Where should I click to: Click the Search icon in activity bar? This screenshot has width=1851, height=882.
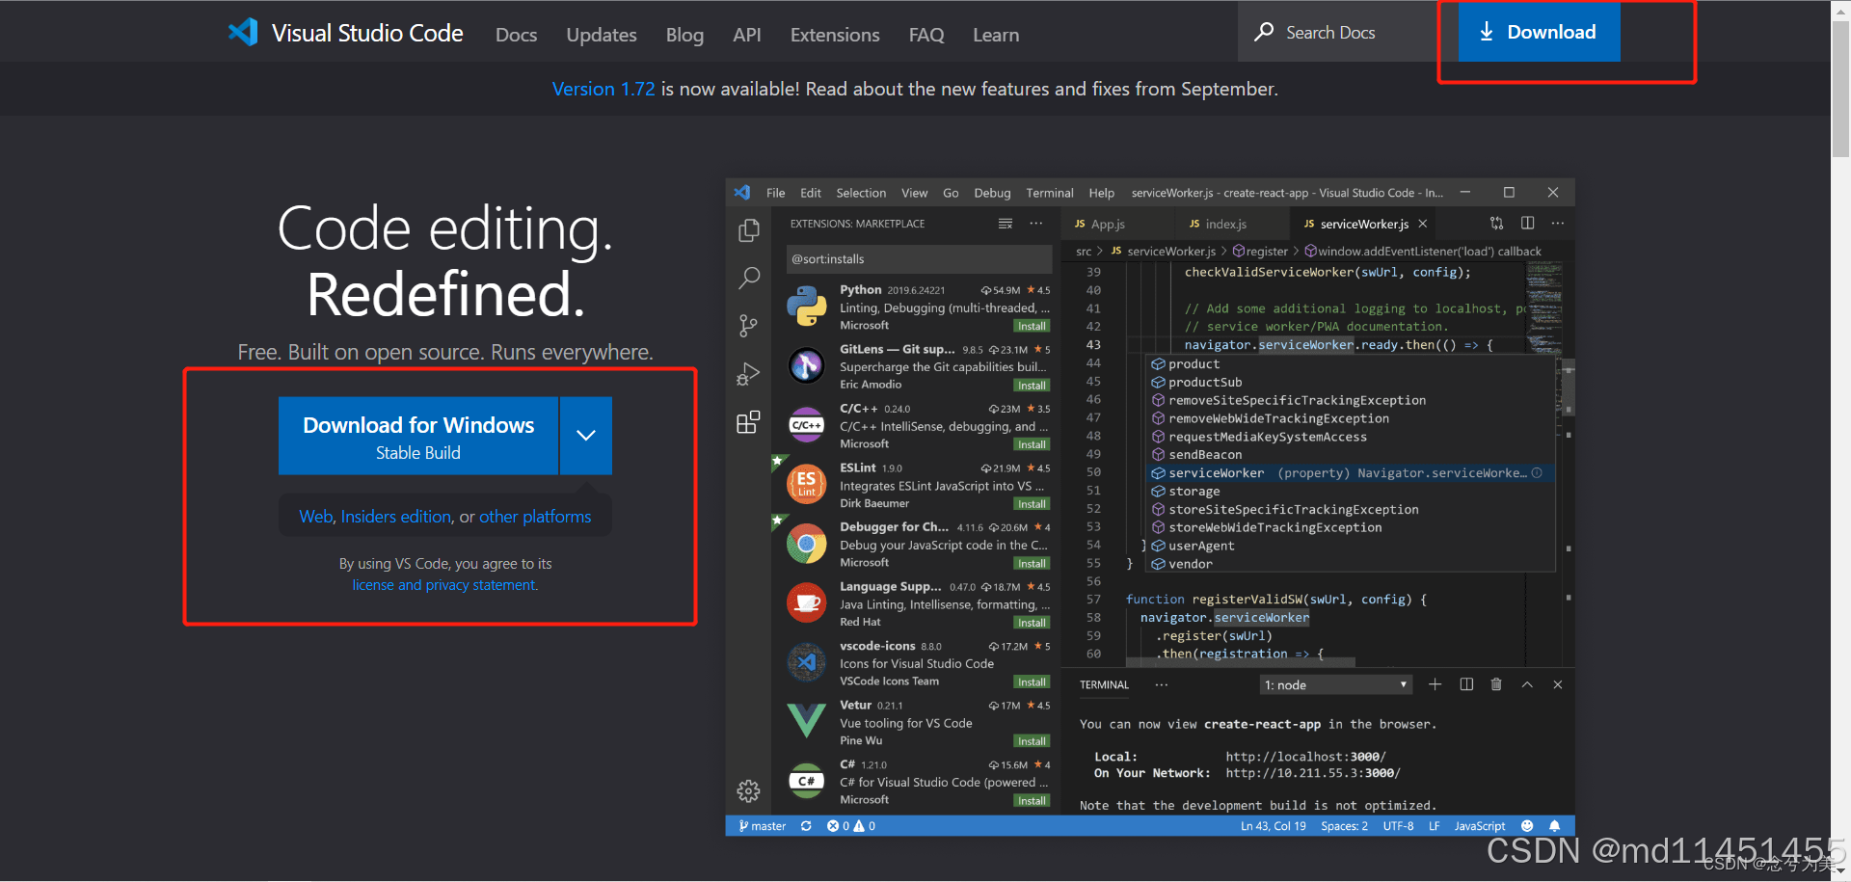[748, 279]
